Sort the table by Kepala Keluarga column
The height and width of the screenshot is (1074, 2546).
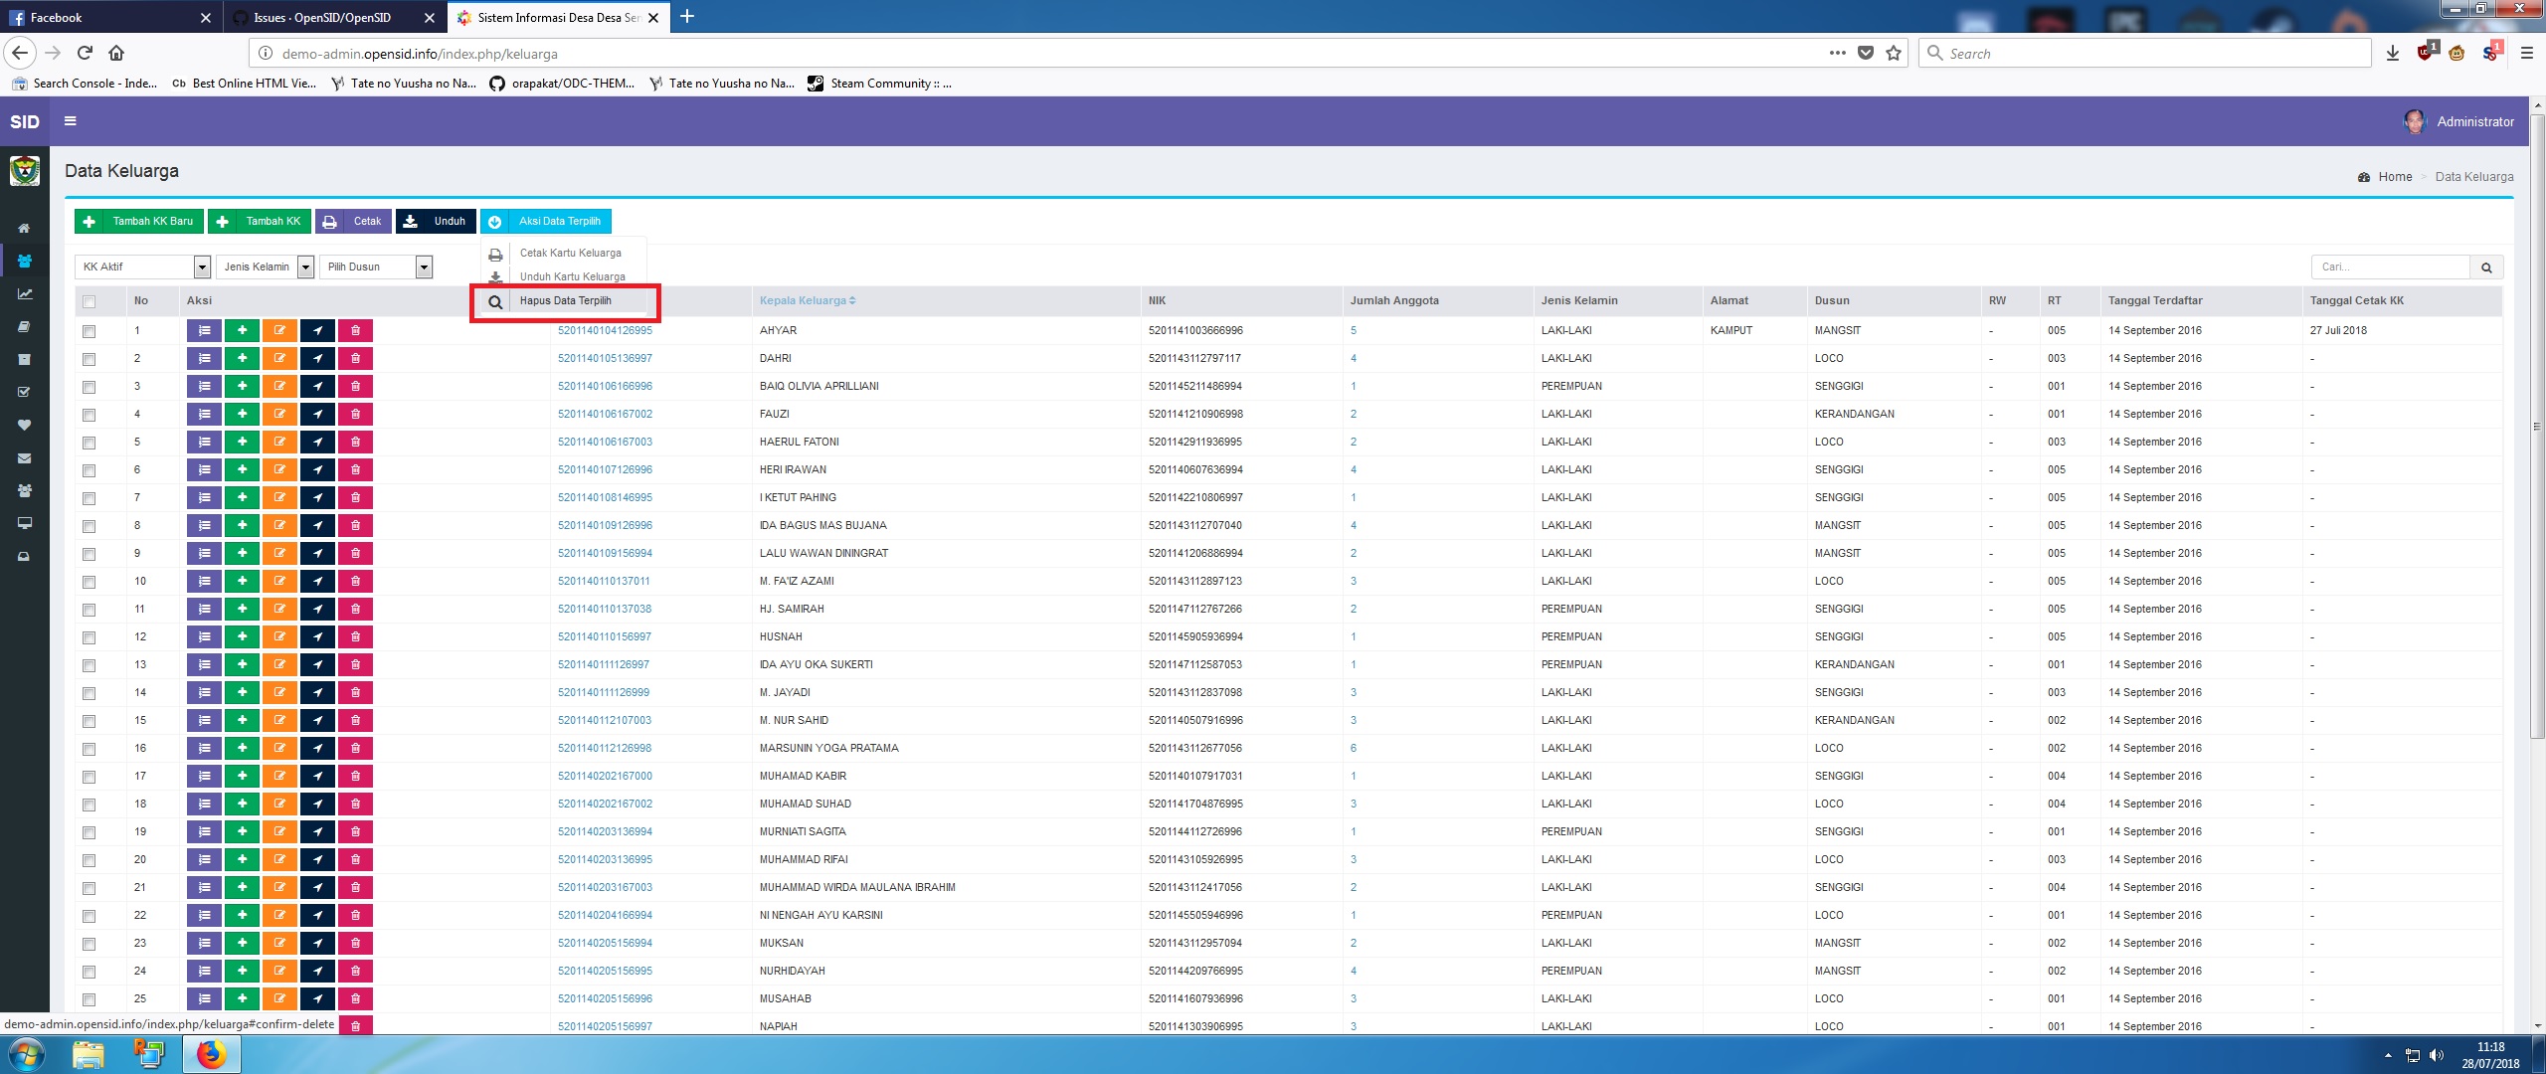[x=806, y=299]
